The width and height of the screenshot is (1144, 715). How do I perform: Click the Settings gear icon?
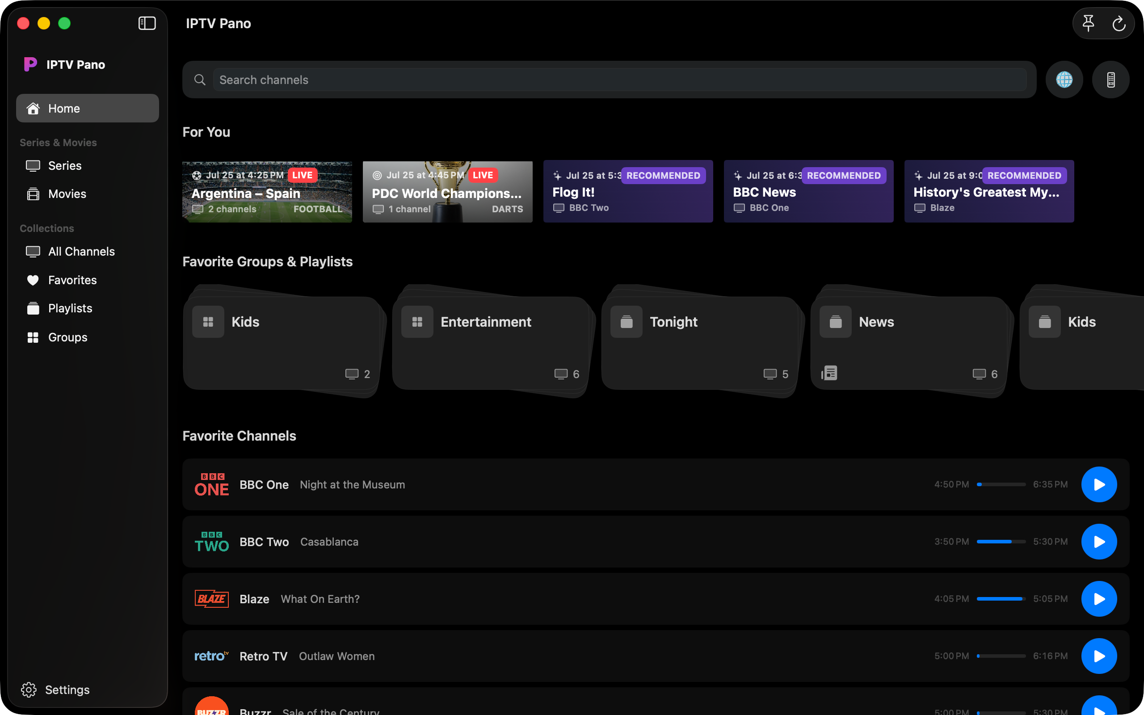point(29,690)
